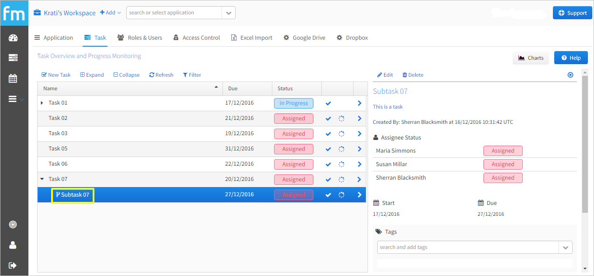Sort by the Name column header

point(130,89)
